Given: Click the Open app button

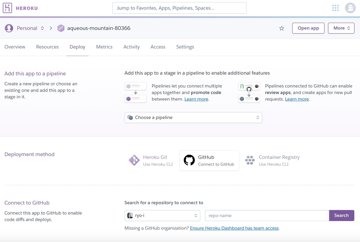Looking at the screenshot, I should point(308,28).
